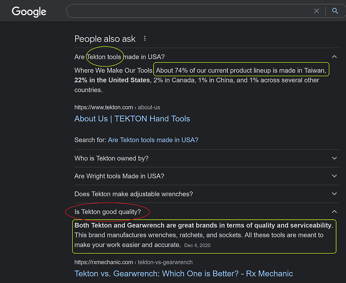The width and height of the screenshot is (346, 283).
Task: Collapse the 'Are Tekton tools made in USA?' question
Action: [x=334, y=57]
